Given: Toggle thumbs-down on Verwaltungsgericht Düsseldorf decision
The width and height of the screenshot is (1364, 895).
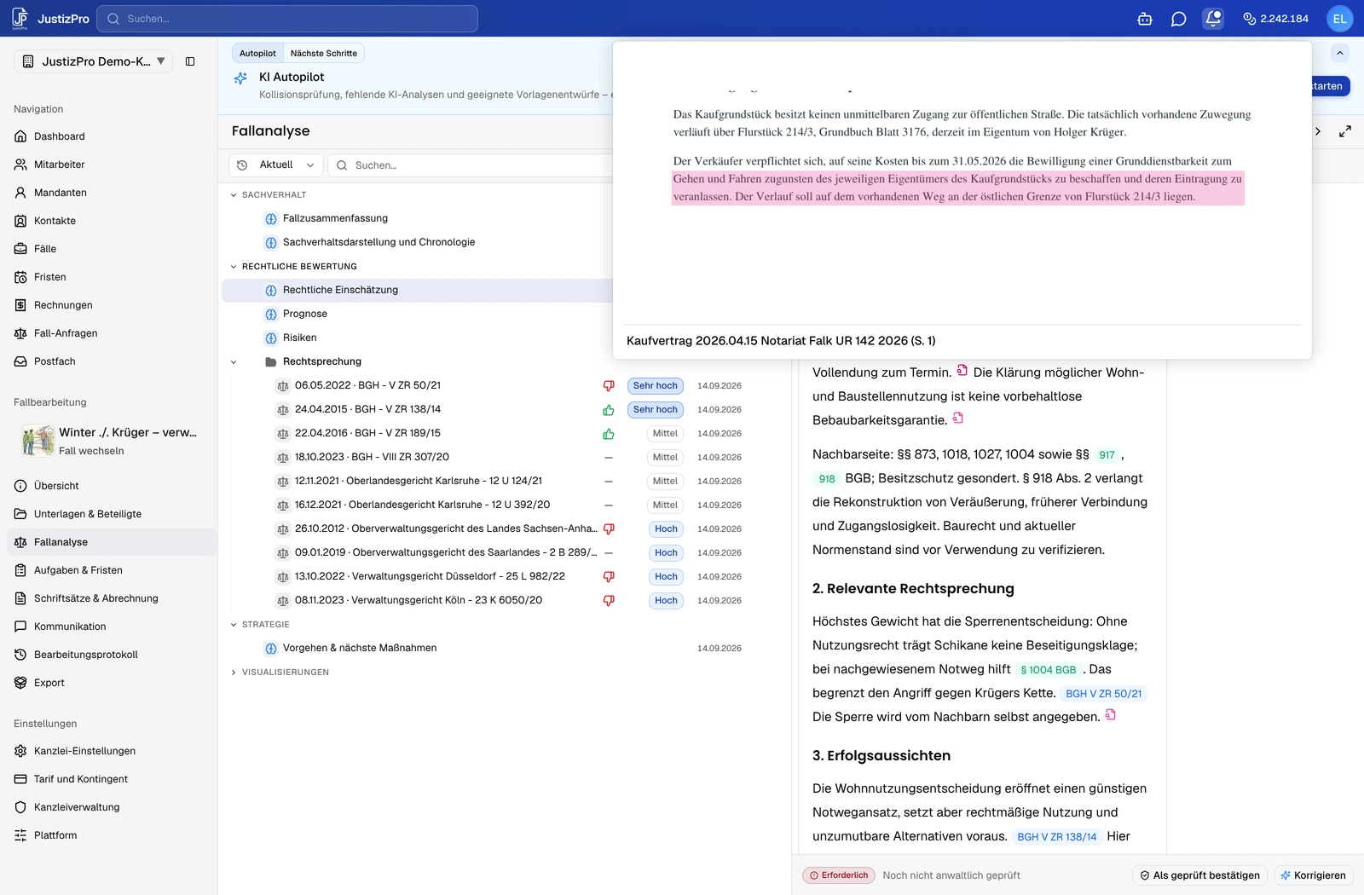Looking at the screenshot, I should 609,576.
